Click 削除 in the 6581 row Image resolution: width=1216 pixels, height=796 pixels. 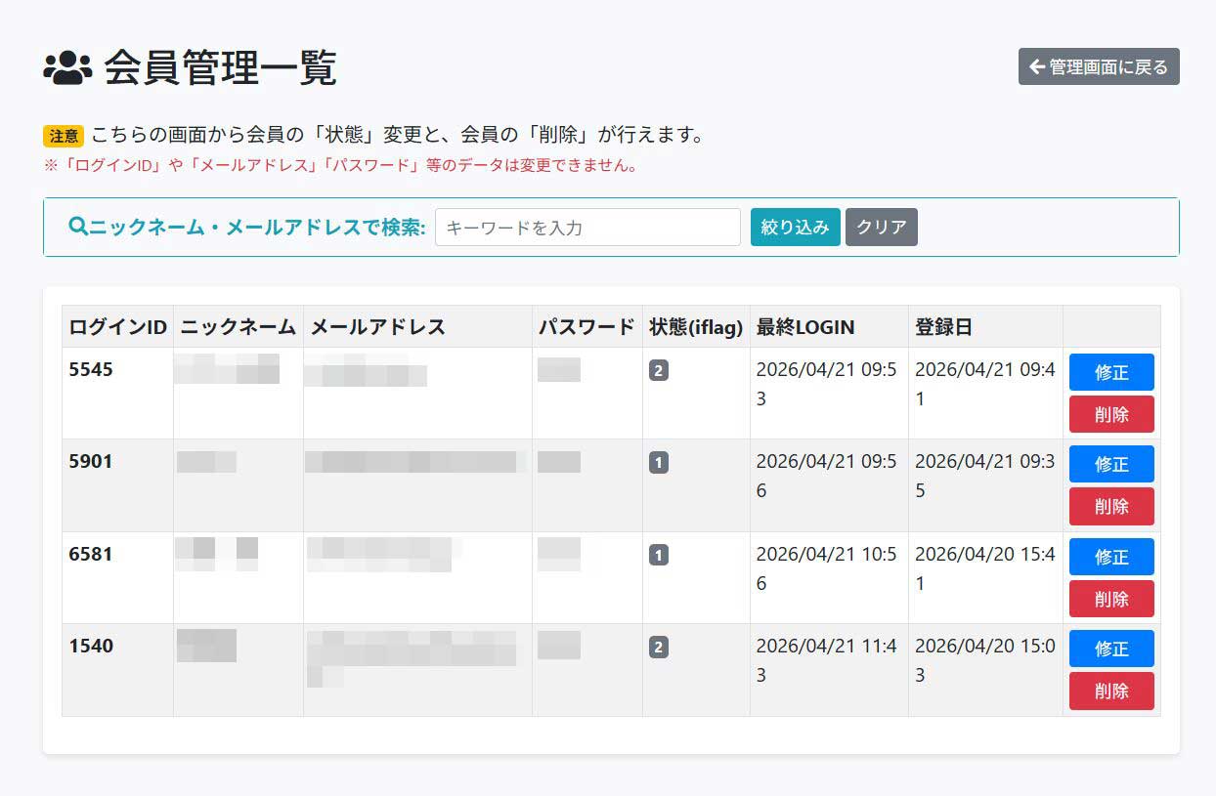1110,599
